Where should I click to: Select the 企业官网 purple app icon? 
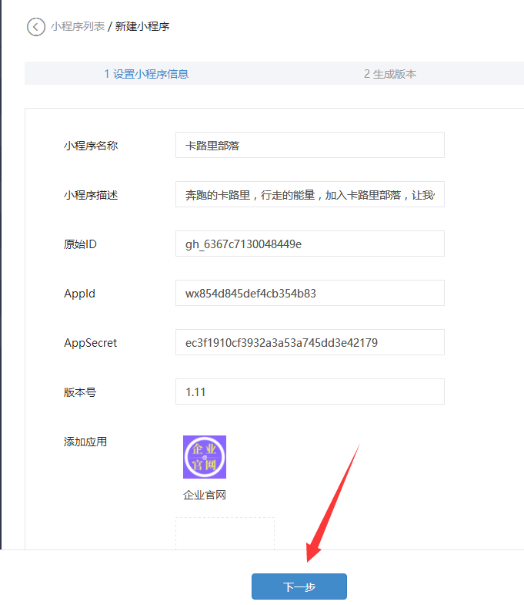205,457
